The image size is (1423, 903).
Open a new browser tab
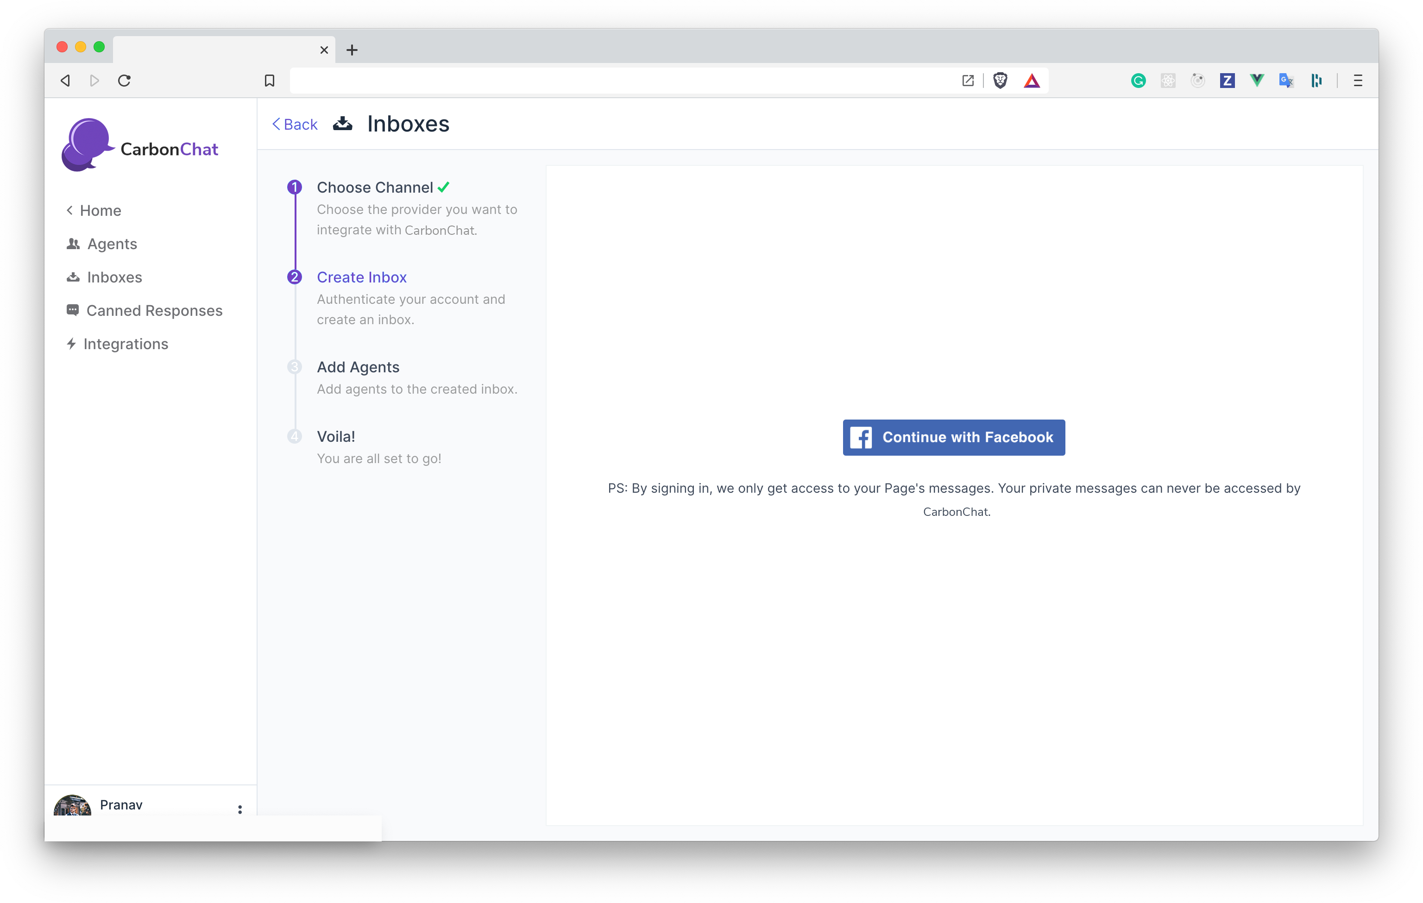tap(352, 50)
